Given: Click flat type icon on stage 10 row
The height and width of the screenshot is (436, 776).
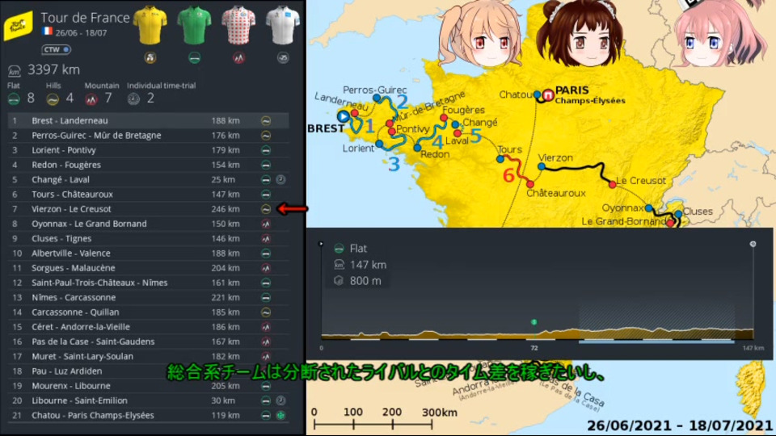Looking at the screenshot, I should (266, 253).
